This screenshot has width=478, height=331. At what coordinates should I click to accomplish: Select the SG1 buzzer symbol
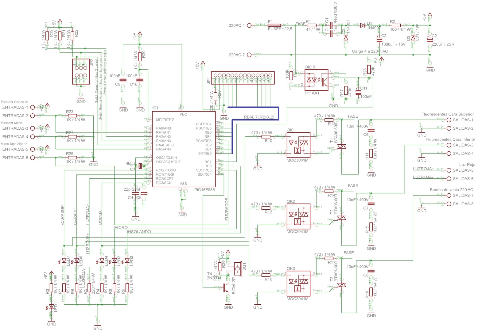238,269
